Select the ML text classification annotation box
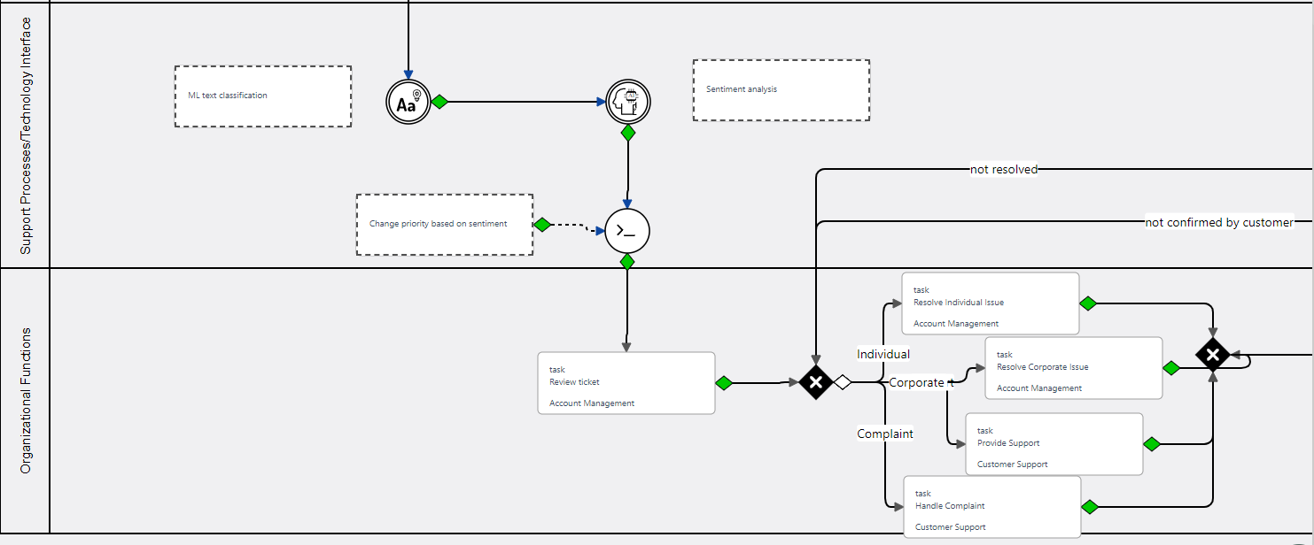The width and height of the screenshot is (1314, 545). (262, 96)
